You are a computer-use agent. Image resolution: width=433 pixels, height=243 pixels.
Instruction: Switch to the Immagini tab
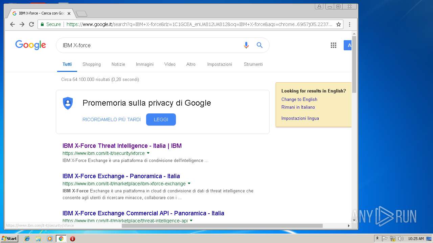click(145, 64)
